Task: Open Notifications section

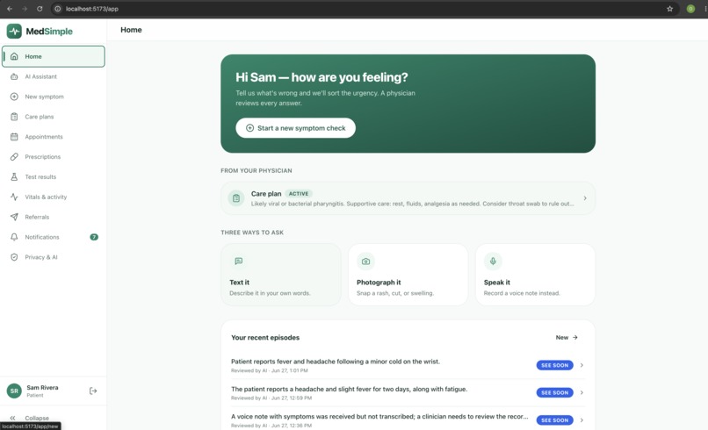Action: click(54, 237)
